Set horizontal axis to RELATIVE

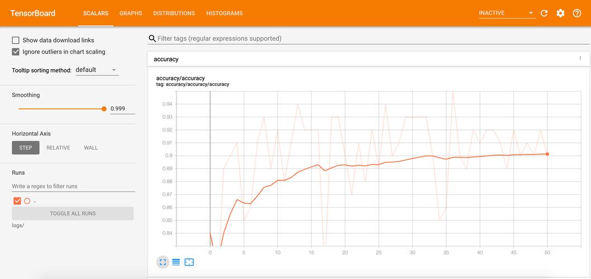pyautogui.click(x=59, y=148)
